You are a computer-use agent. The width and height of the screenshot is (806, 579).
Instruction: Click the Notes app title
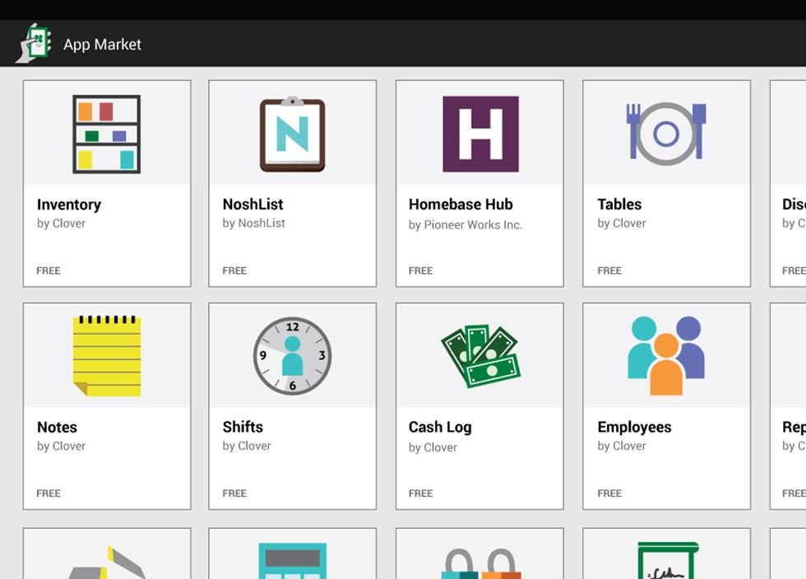(x=57, y=427)
